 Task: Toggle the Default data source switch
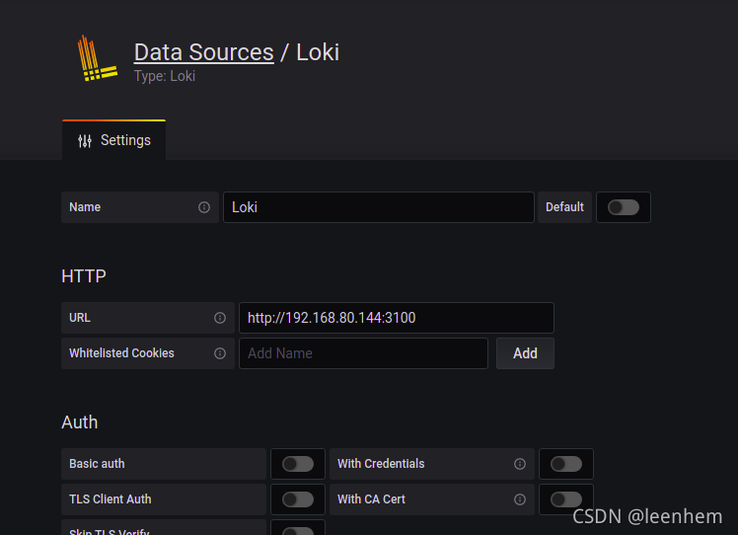[x=624, y=207]
